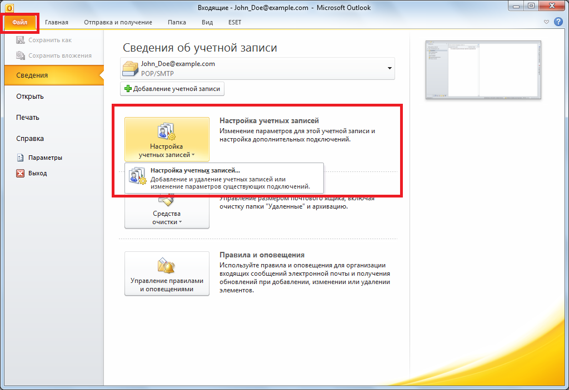Screen dimensions: 569x390
Task: Click the cleanup broom icon
Action: [167, 200]
